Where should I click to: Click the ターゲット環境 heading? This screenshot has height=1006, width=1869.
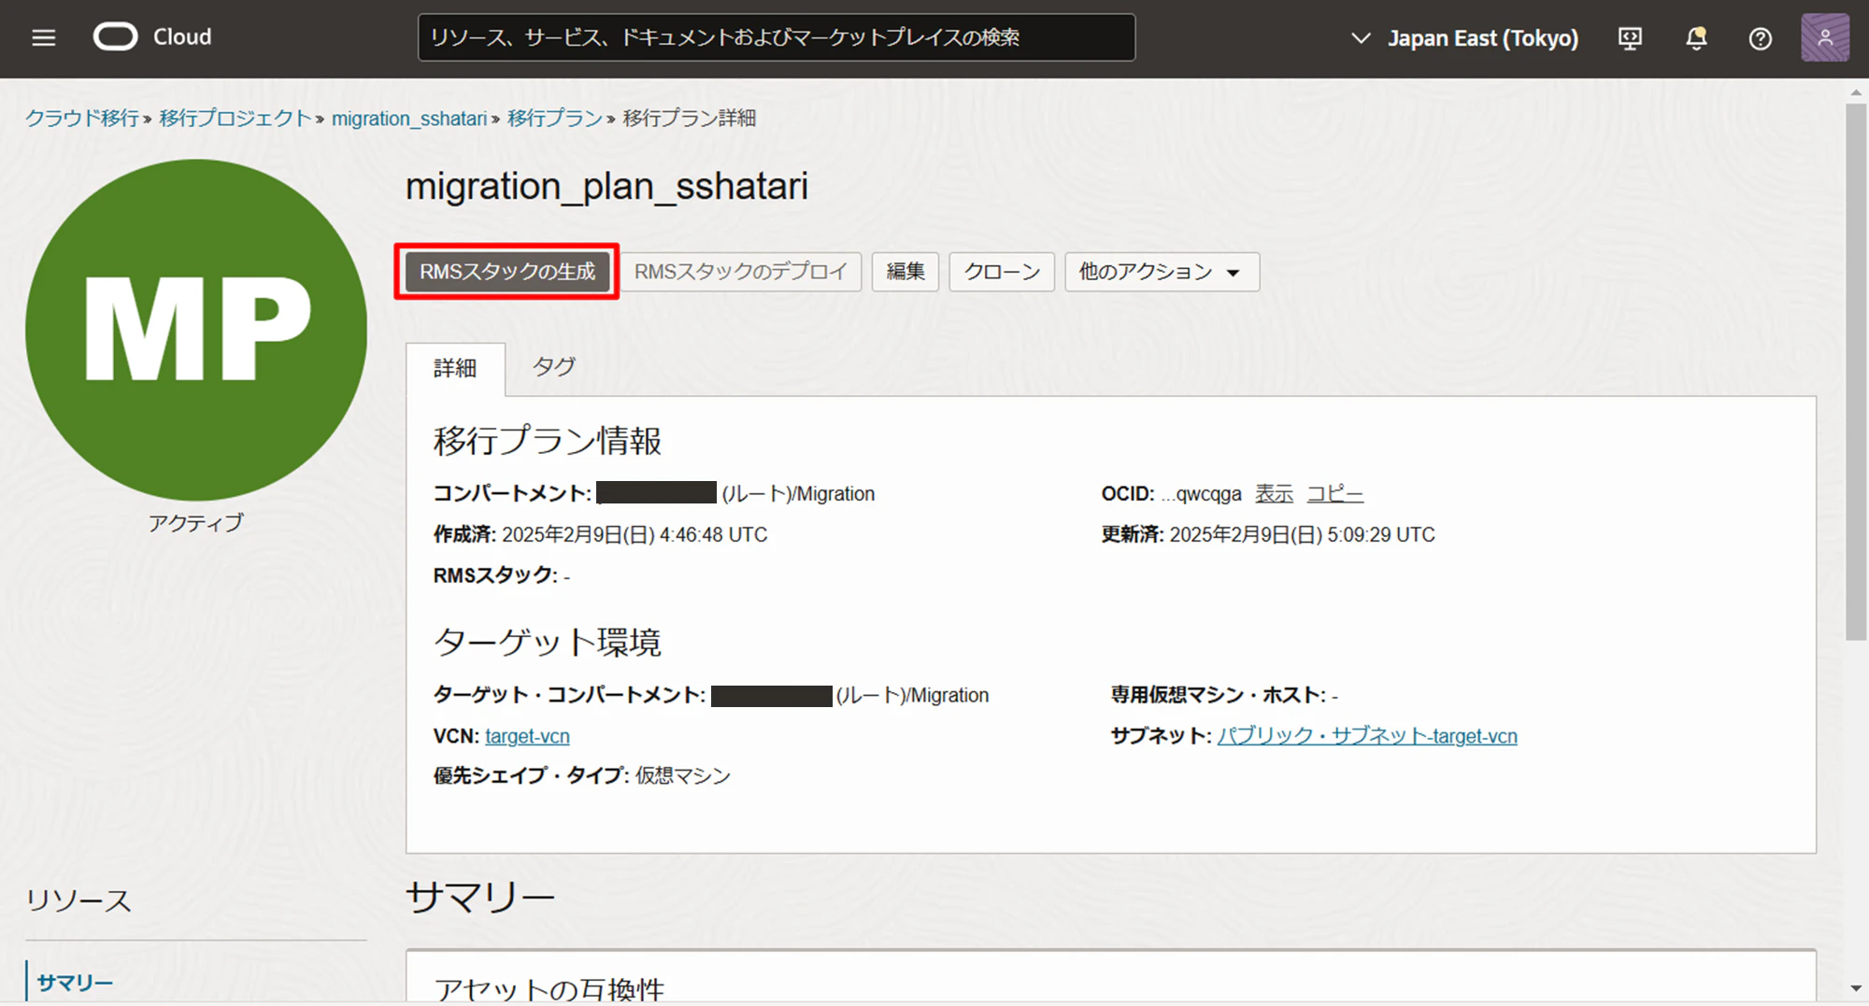tap(548, 643)
